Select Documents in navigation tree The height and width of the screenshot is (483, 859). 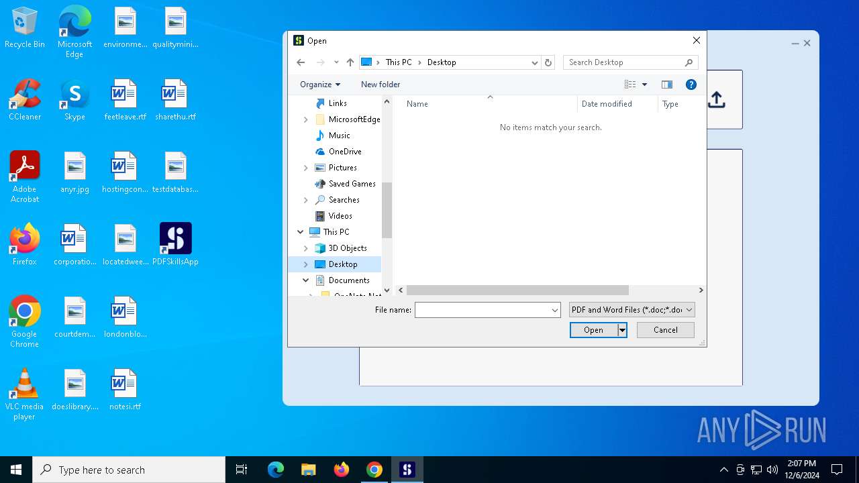coord(349,280)
